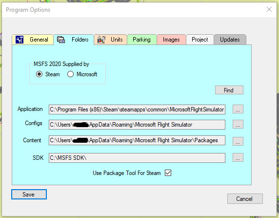Viewport: 279px width, 218px height.
Task: Click the General tab tools icon
Action: click(20, 40)
